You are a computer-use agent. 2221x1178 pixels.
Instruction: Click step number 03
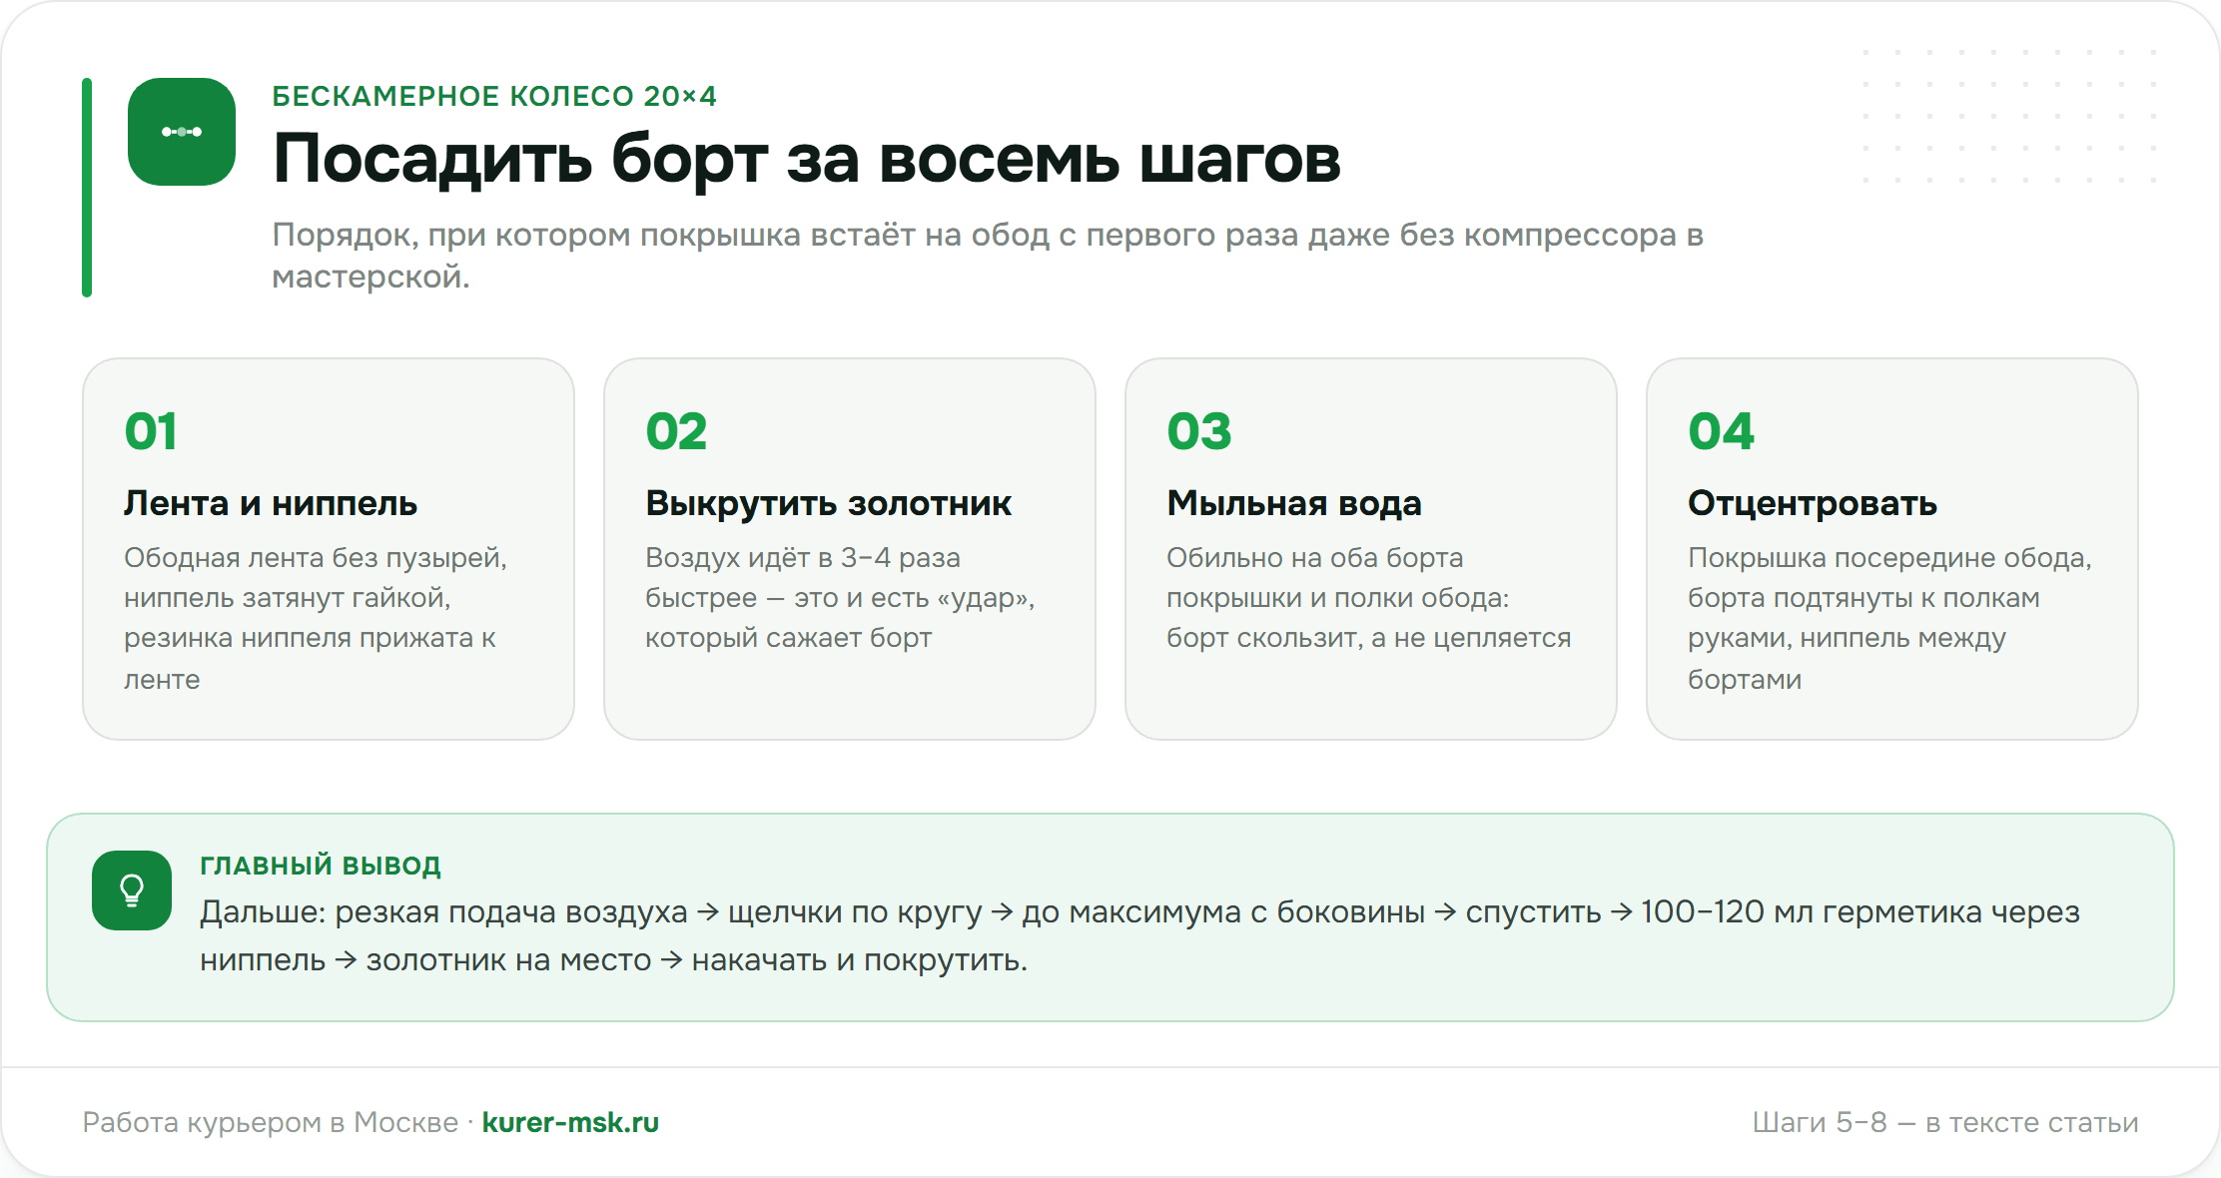pos(1199,431)
